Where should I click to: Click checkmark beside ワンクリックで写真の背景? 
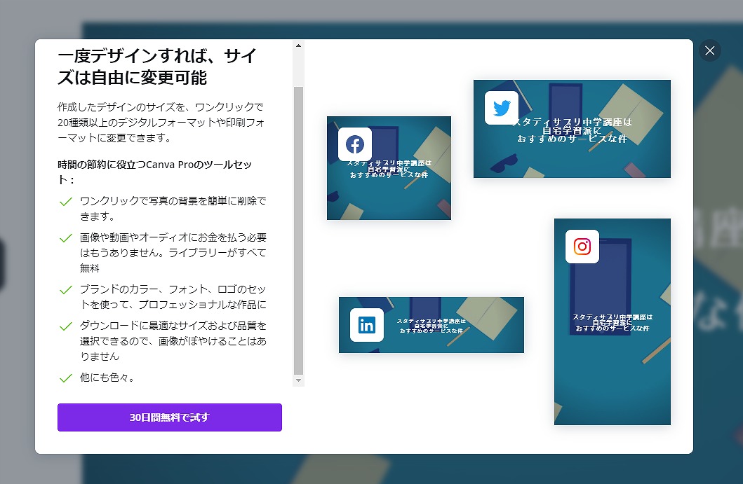pyautogui.click(x=66, y=202)
